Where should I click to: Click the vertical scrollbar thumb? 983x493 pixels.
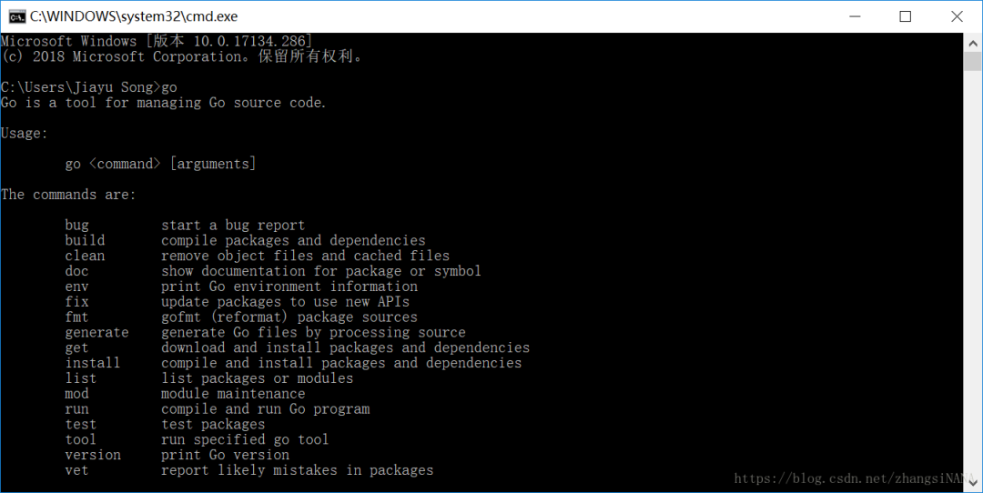(972, 60)
